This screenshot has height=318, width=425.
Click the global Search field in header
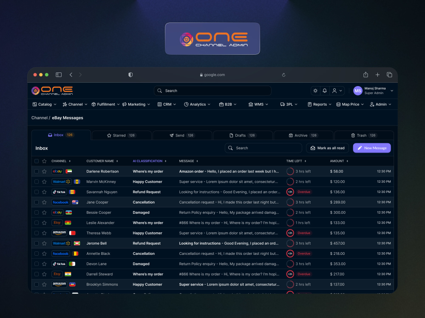[x=212, y=91]
